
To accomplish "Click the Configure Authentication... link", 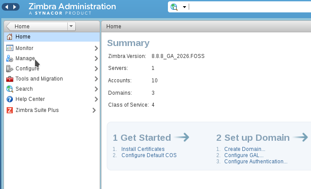I will tap(256, 162).
